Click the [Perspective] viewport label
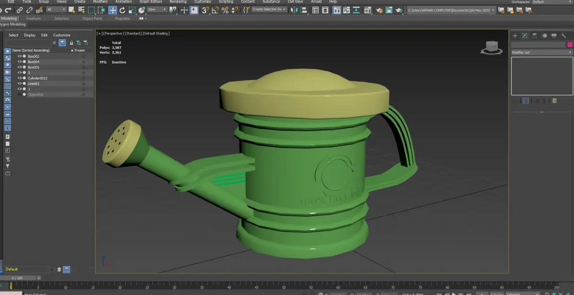This screenshot has height=295, width=574. click(x=114, y=33)
